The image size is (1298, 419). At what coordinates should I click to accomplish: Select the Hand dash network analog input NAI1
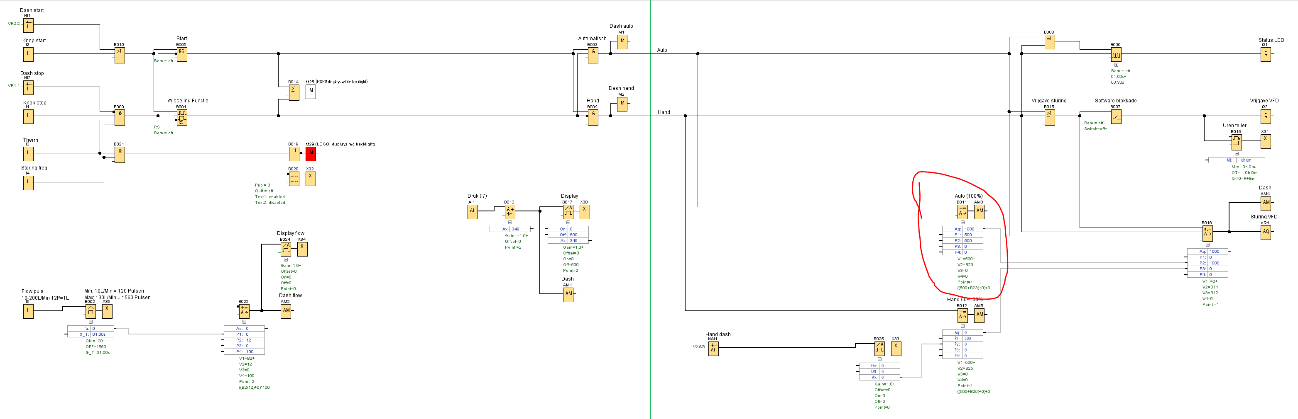tap(713, 348)
